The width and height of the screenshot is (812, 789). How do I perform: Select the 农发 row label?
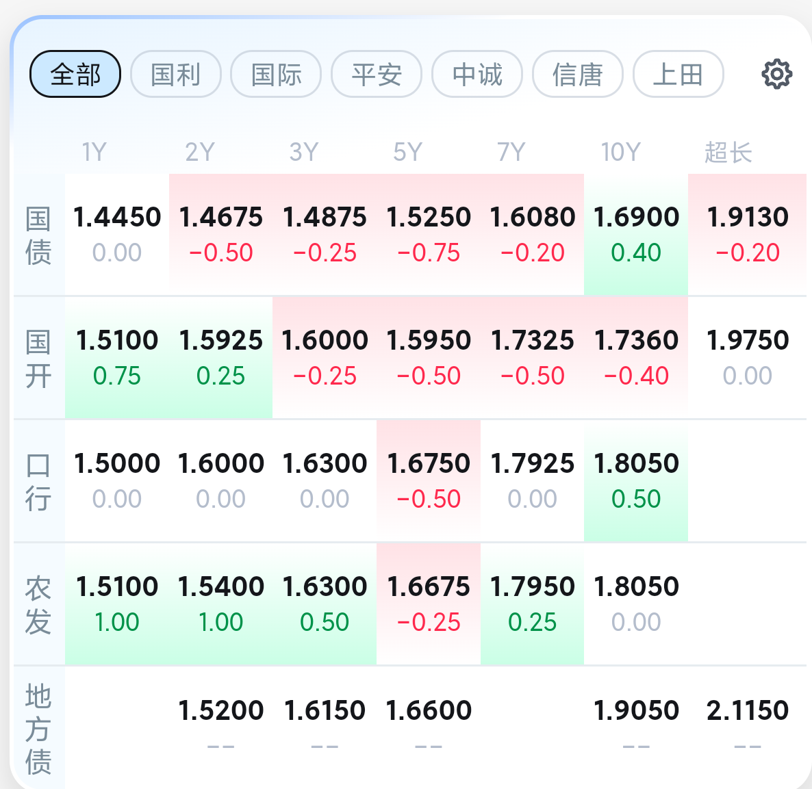38,605
